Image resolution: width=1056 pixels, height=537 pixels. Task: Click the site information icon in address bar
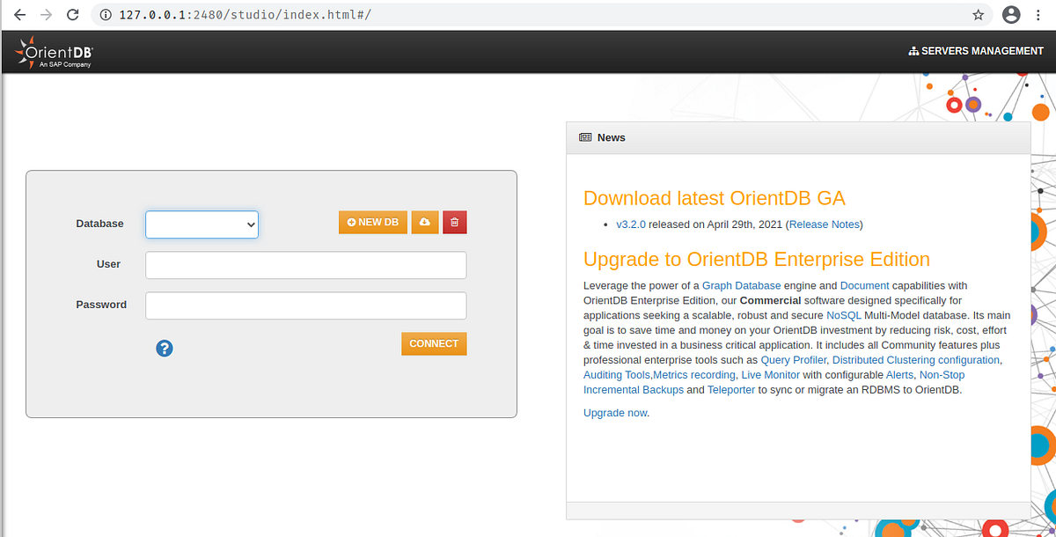105,15
